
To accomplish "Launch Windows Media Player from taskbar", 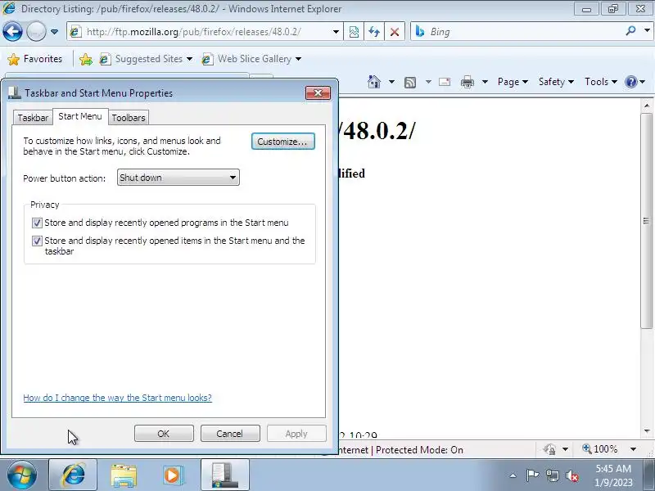I will 173,475.
